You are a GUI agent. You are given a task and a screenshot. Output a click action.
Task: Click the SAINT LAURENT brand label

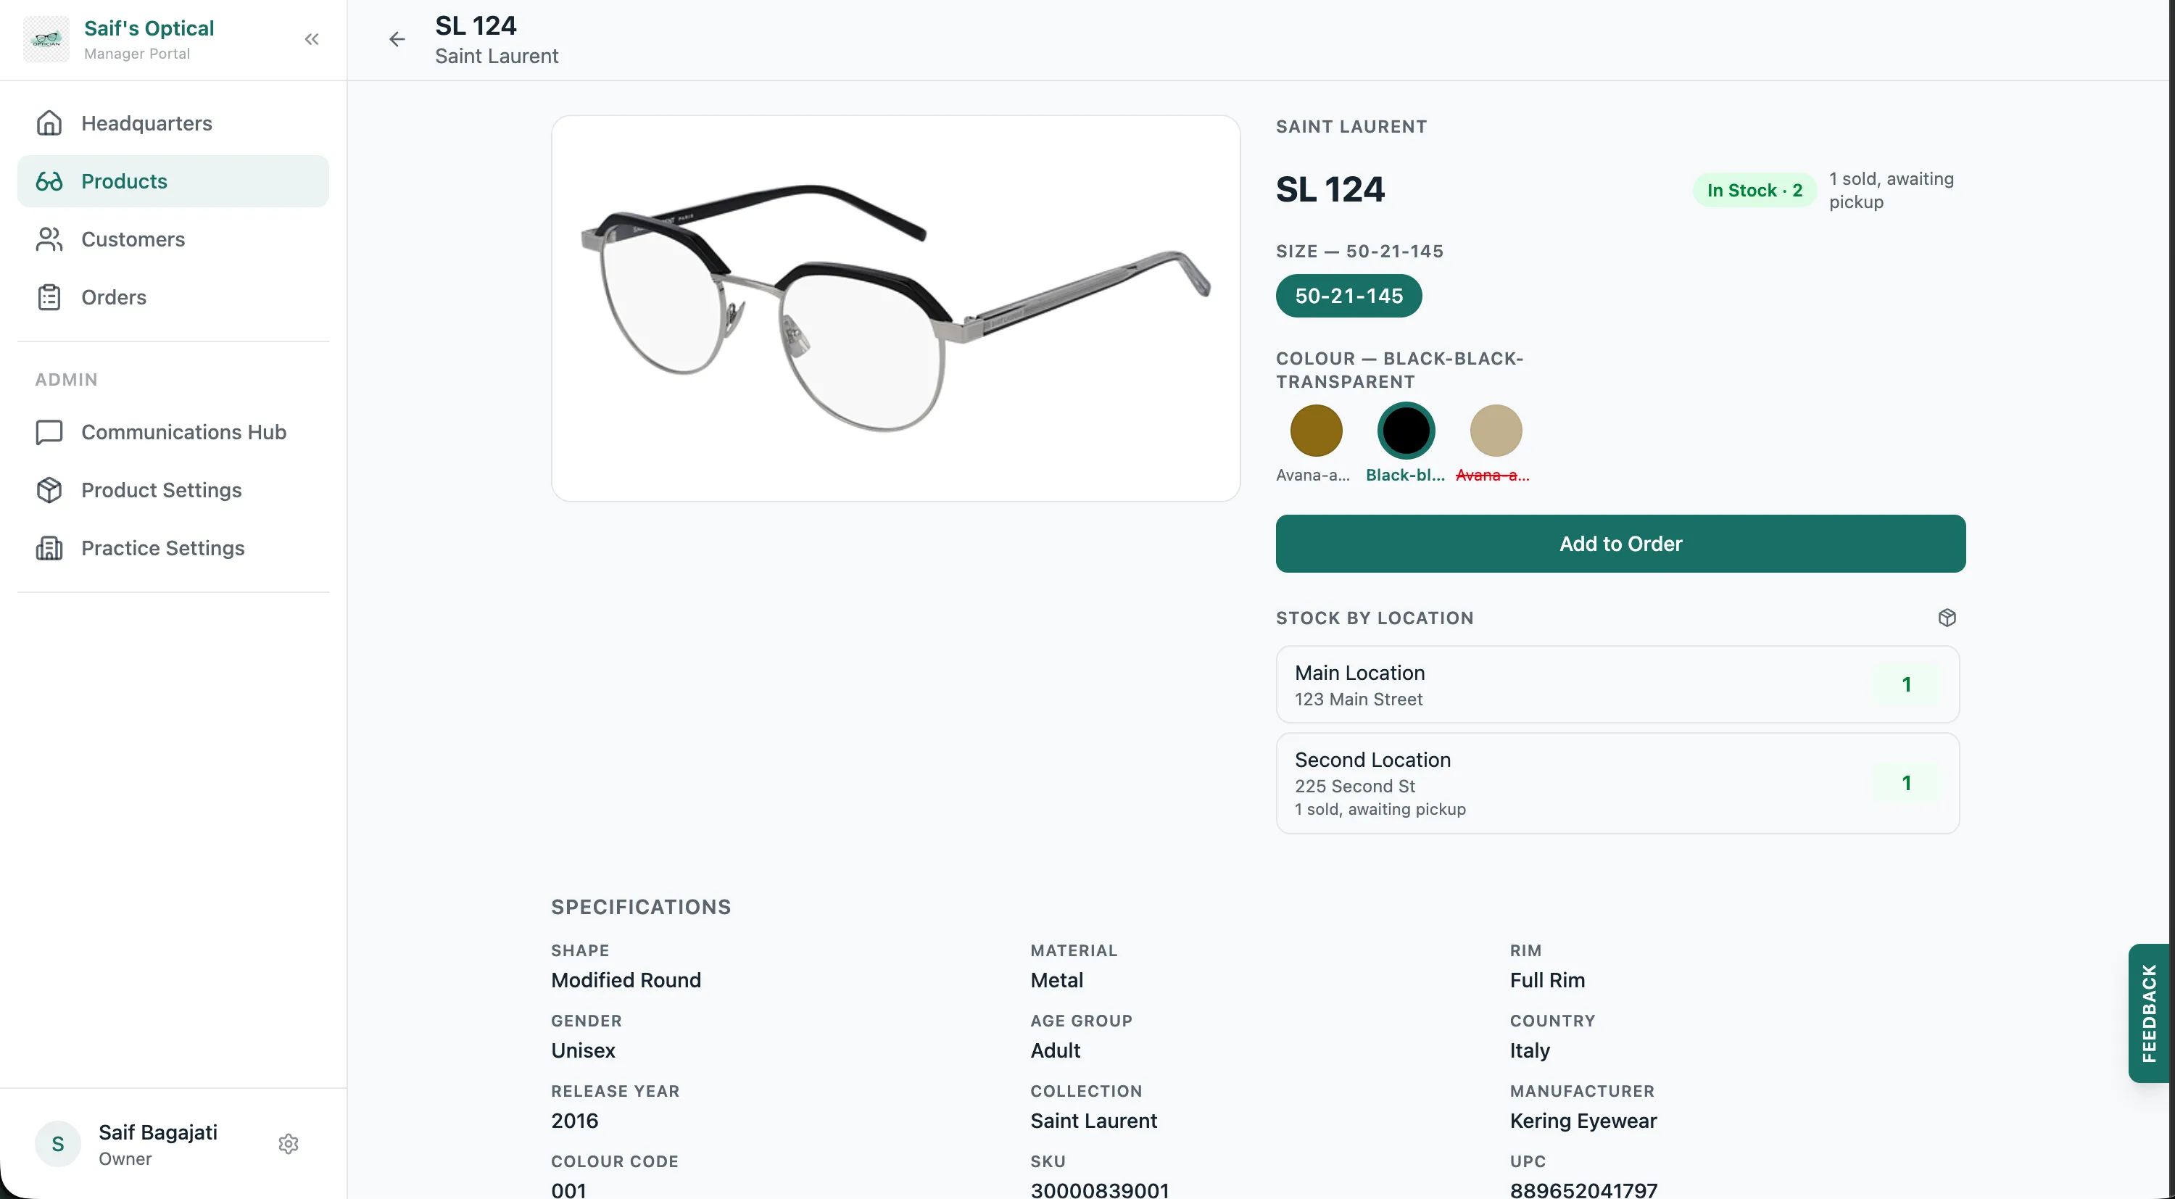(1351, 127)
